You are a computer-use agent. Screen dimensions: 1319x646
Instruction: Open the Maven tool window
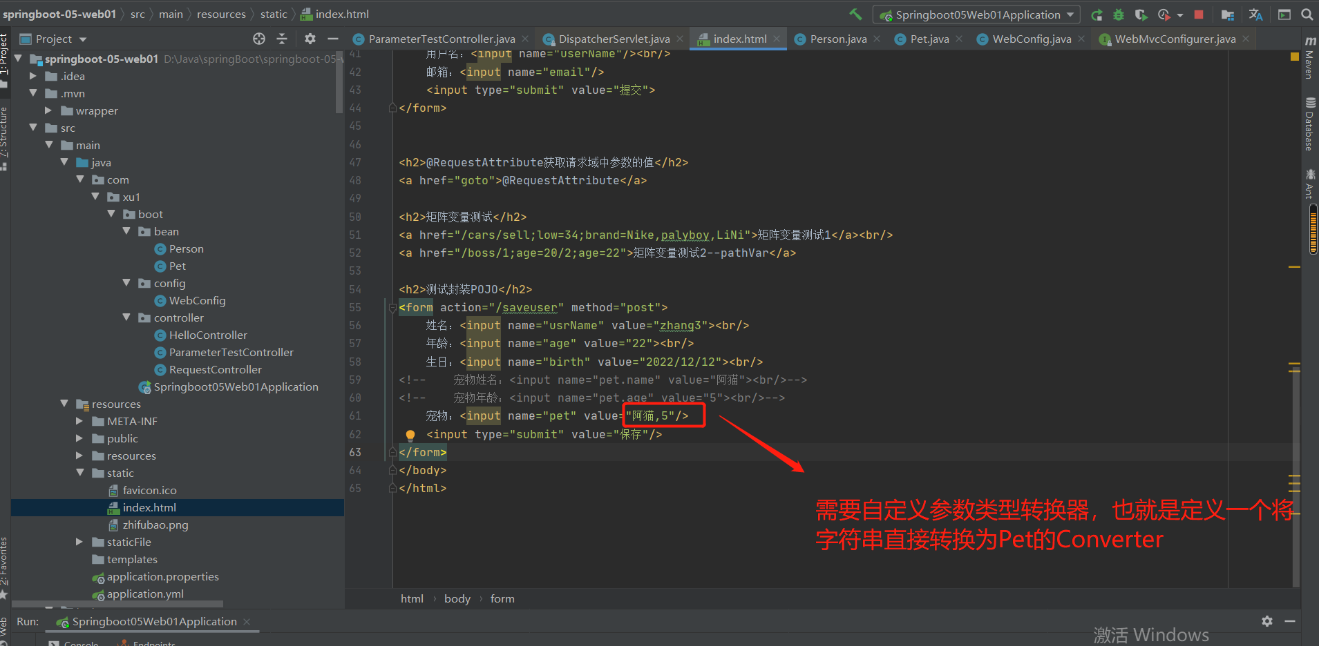coord(1309,58)
